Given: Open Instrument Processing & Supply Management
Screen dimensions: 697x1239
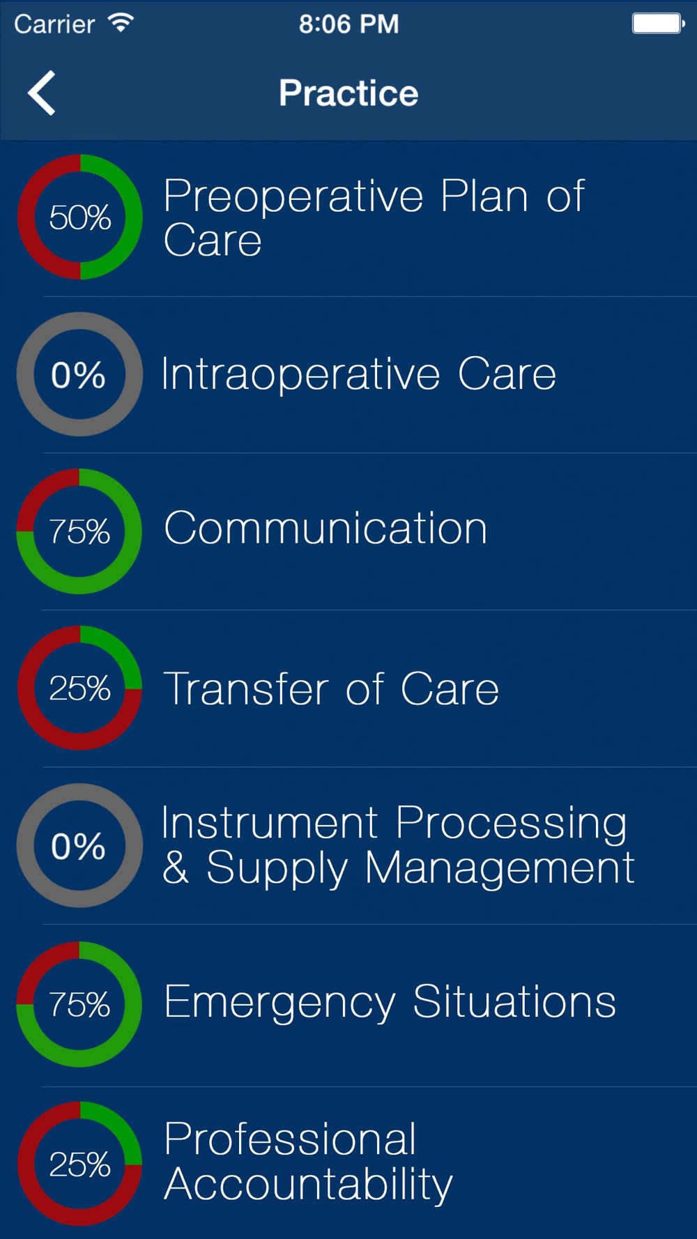Looking at the screenshot, I should (x=348, y=846).
